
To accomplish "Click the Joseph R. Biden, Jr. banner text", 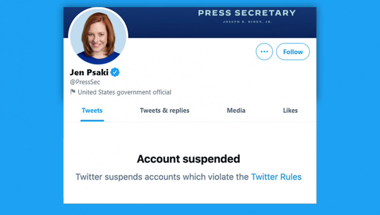I will pyautogui.click(x=248, y=22).
